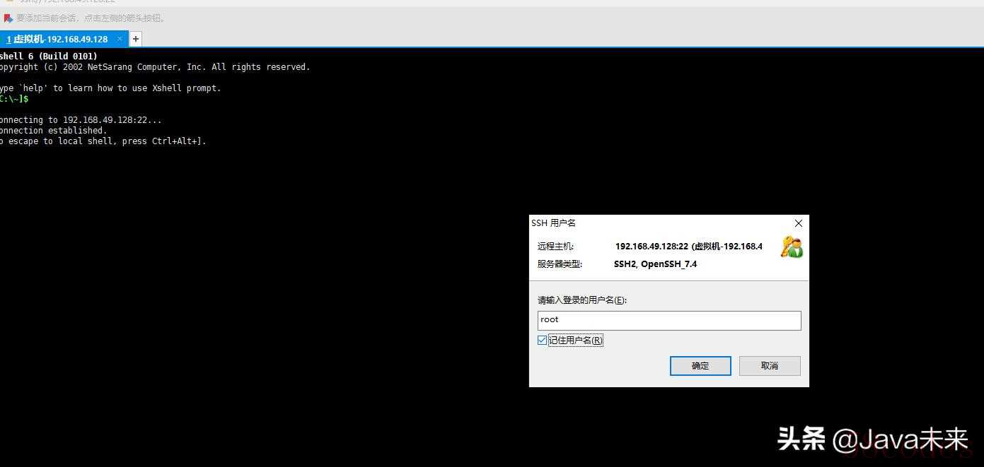Click the 远程主机 label in the dialog
This screenshot has height=467, width=984.
click(x=556, y=247)
